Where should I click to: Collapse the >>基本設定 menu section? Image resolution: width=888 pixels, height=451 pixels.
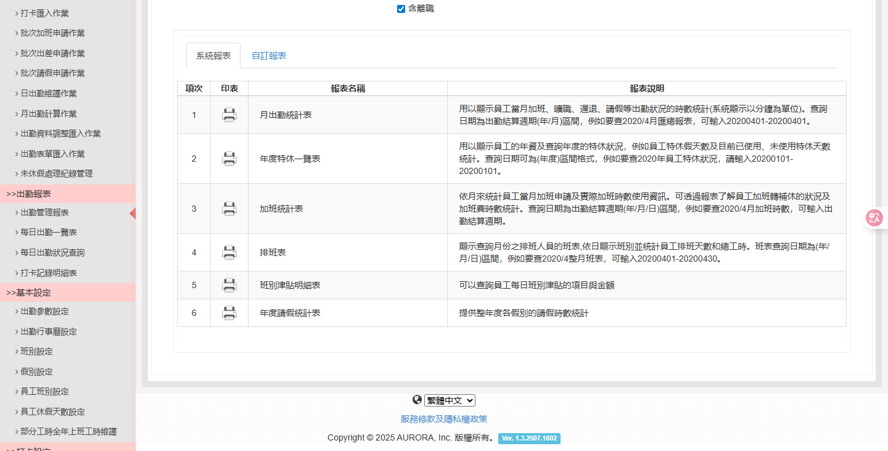click(68, 292)
